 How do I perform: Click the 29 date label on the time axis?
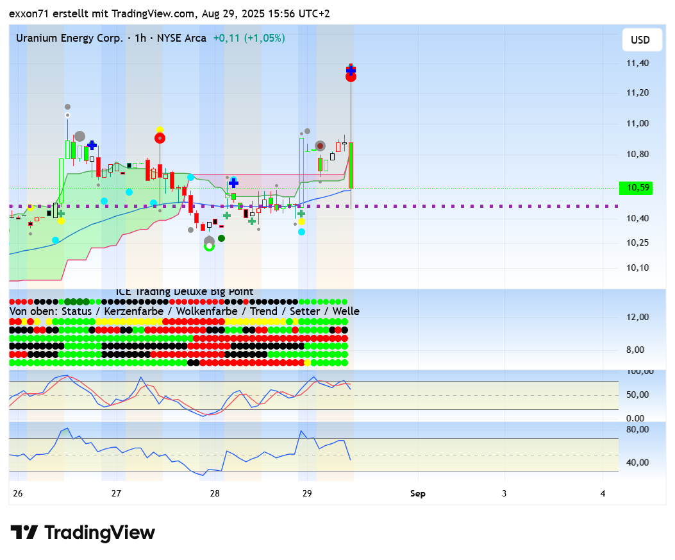coord(307,493)
